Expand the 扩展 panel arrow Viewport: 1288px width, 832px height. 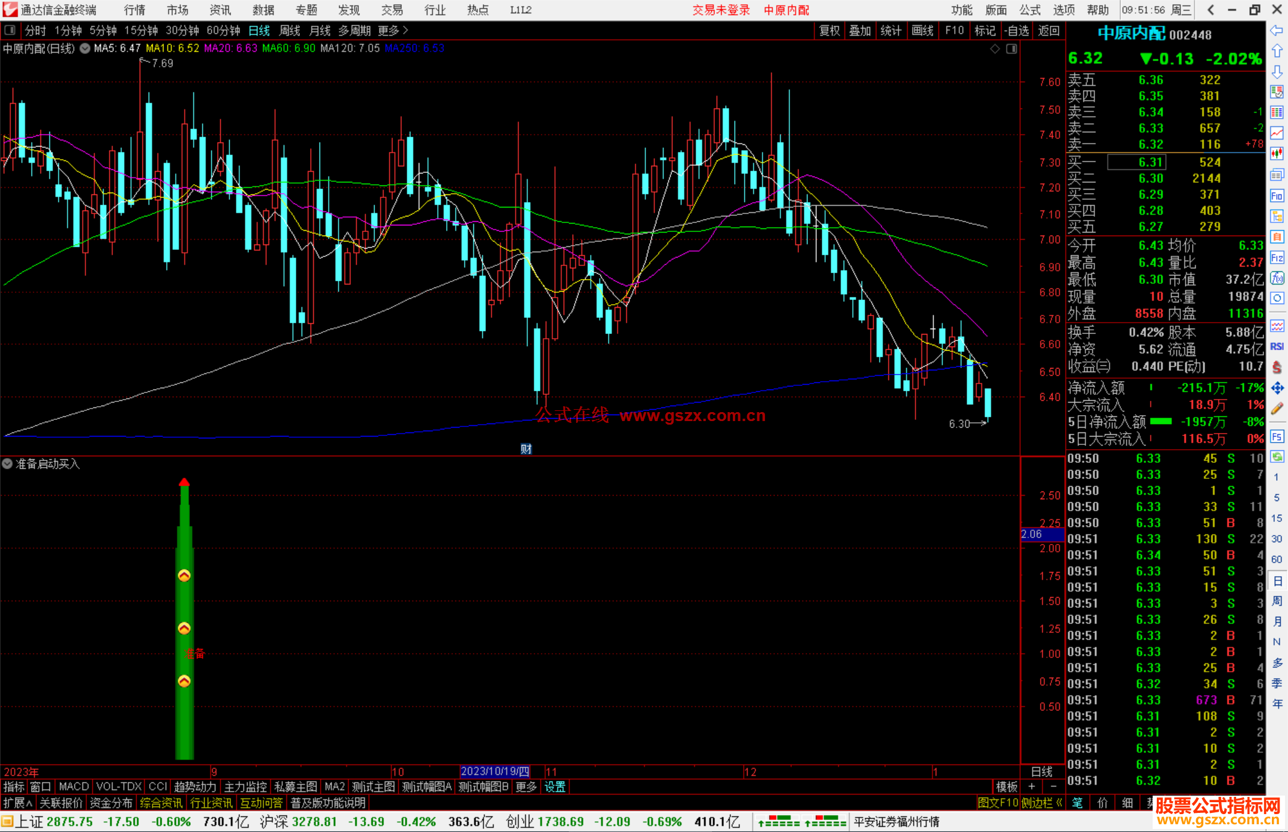pyautogui.click(x=17, y=803)
